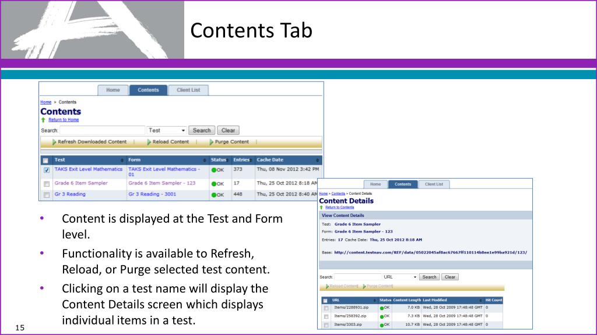The width and height of the screenshot is (597, 335).
Task: Open the URL search-type dropdown in Content Details
Action: click(400, 277)
